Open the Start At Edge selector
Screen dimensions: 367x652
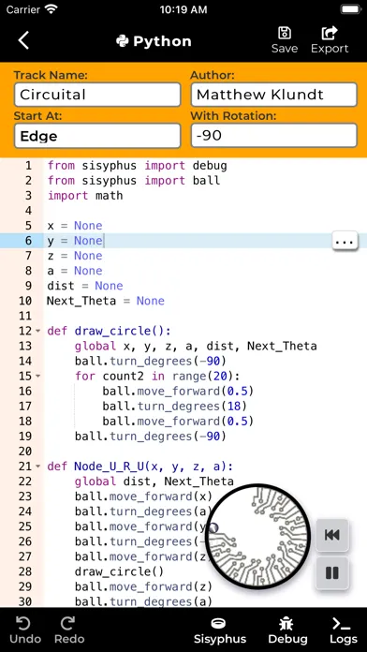click(97, 136)
